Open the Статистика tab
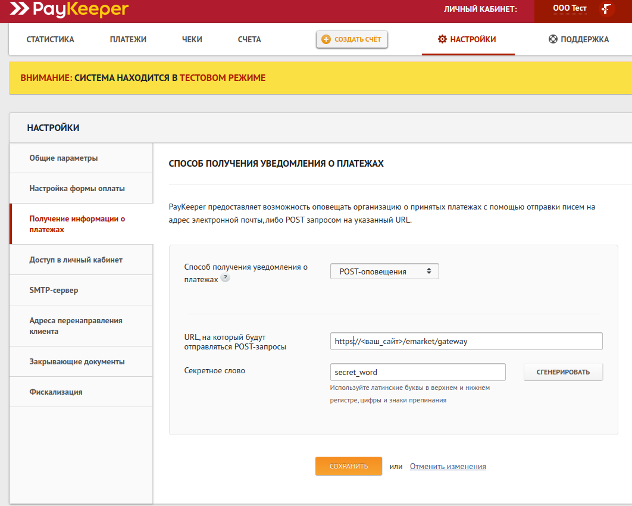The height and width of the screenshot is (506, 632). click(x=51, y=39)
